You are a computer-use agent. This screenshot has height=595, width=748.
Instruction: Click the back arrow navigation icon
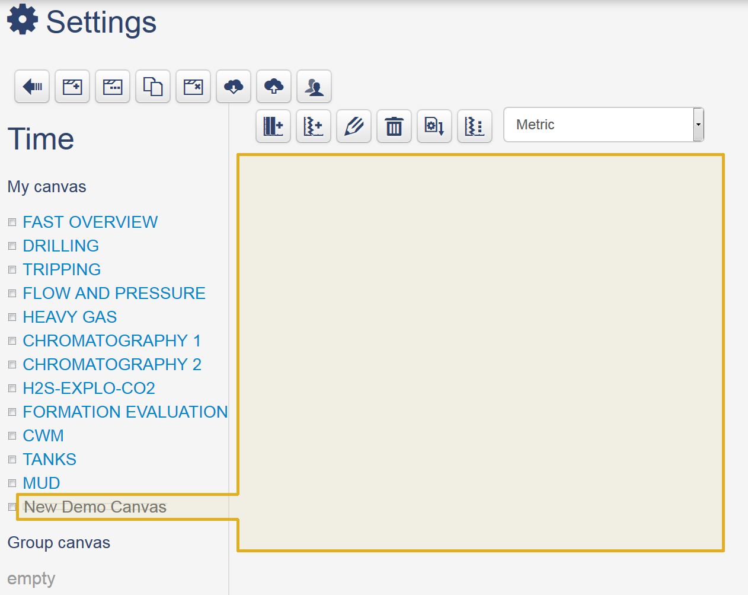coord(31,86)
